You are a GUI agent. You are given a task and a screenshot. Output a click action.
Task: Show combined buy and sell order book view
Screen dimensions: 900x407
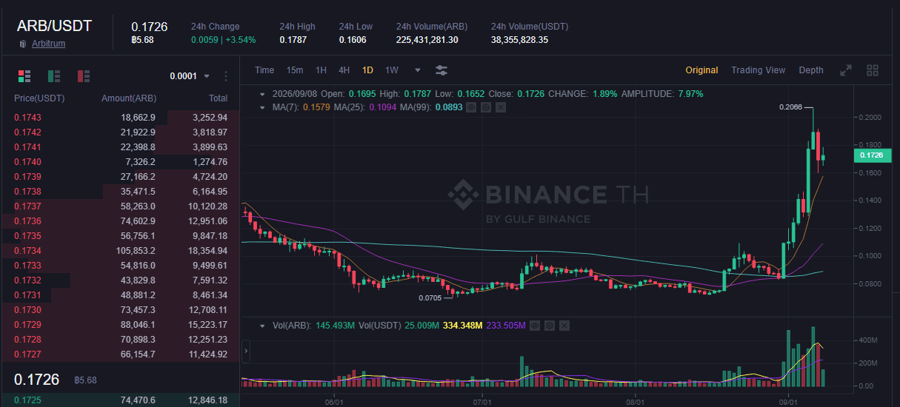[x=24, y=75]
